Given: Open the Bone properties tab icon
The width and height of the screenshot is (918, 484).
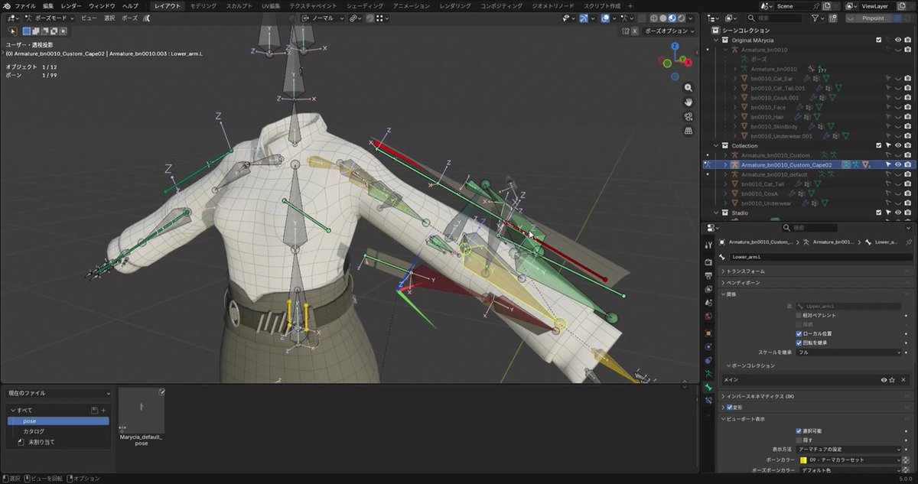Looking at the screenshot, I should point(708,388).
